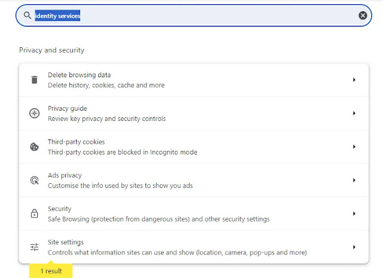Screen dimensions: 383x279
Task: Select the Third-party cookies entry
Action: coord(194,147)
